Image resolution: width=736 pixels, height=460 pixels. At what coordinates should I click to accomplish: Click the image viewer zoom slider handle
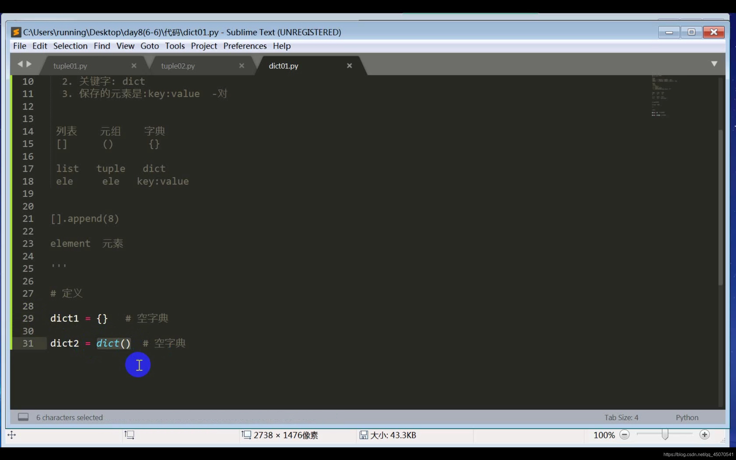click(665, 435)
